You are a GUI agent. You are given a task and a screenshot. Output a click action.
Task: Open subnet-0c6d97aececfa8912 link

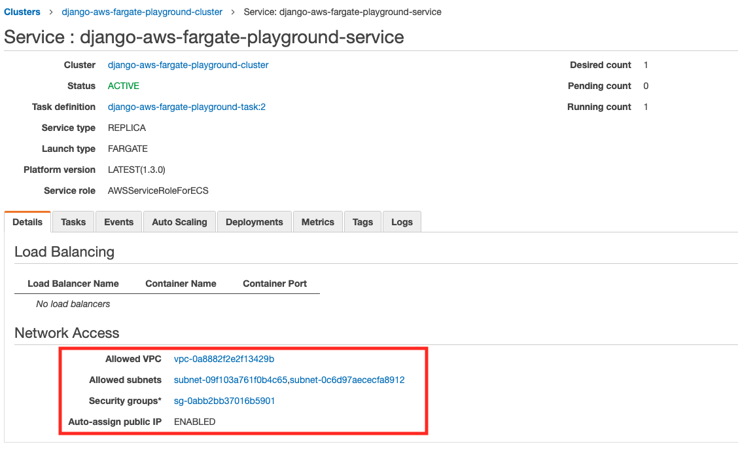coord(347,380)
